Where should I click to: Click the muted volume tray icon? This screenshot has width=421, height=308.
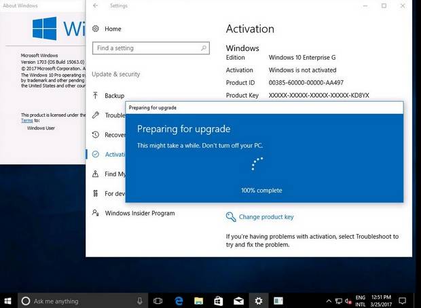tap(348, 301)
